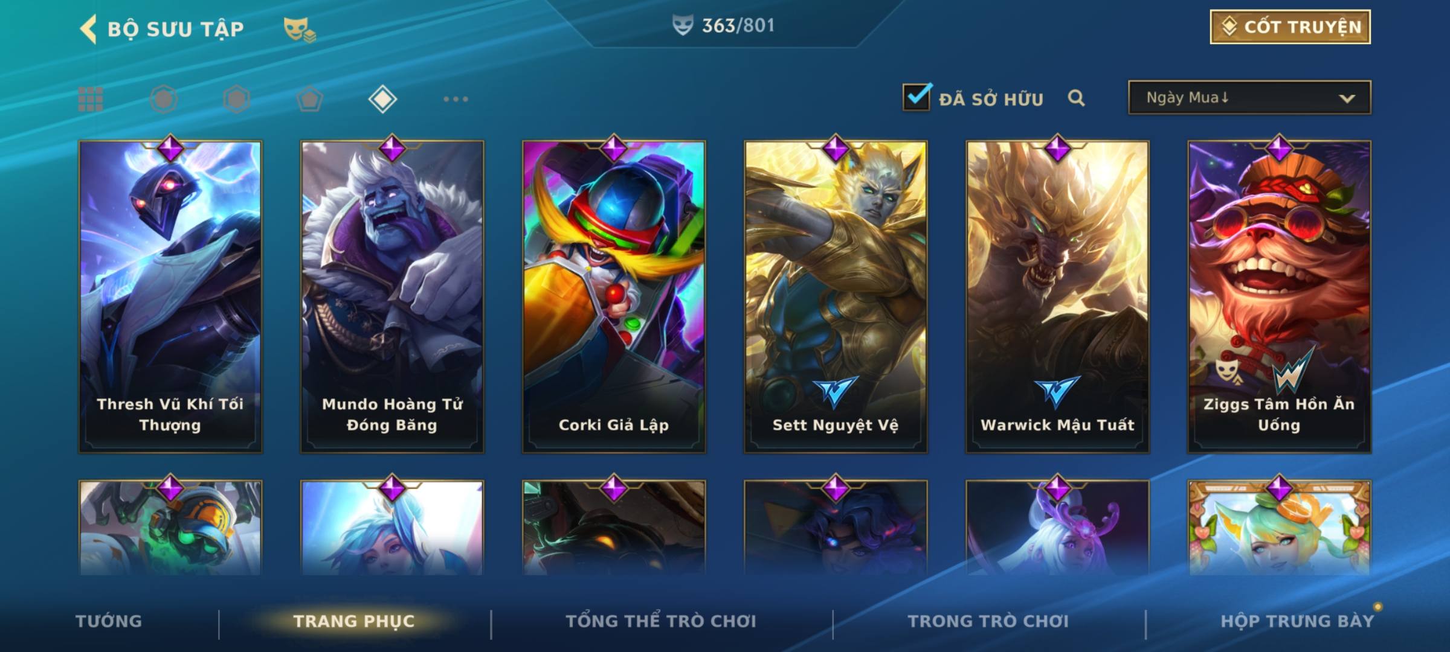Expand the Ngày Mua sort dropdown

1249,97
